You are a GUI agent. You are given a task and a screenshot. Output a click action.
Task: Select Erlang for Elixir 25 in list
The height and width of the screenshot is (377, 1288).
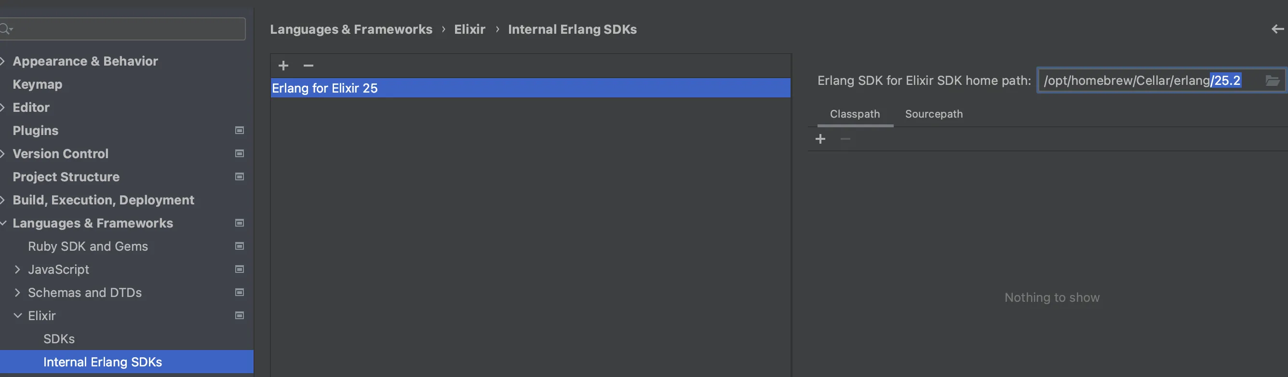(x=325, y=88)
